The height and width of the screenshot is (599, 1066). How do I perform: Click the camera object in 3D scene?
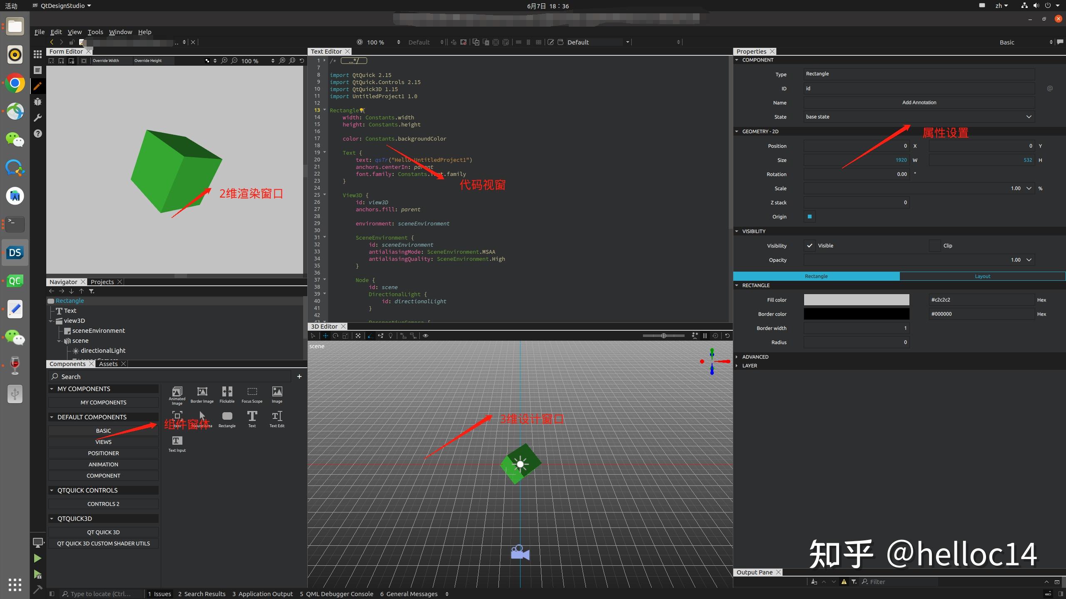coord(520,552)
